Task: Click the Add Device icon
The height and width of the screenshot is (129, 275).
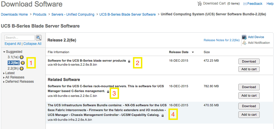Action: pos(244,37)
